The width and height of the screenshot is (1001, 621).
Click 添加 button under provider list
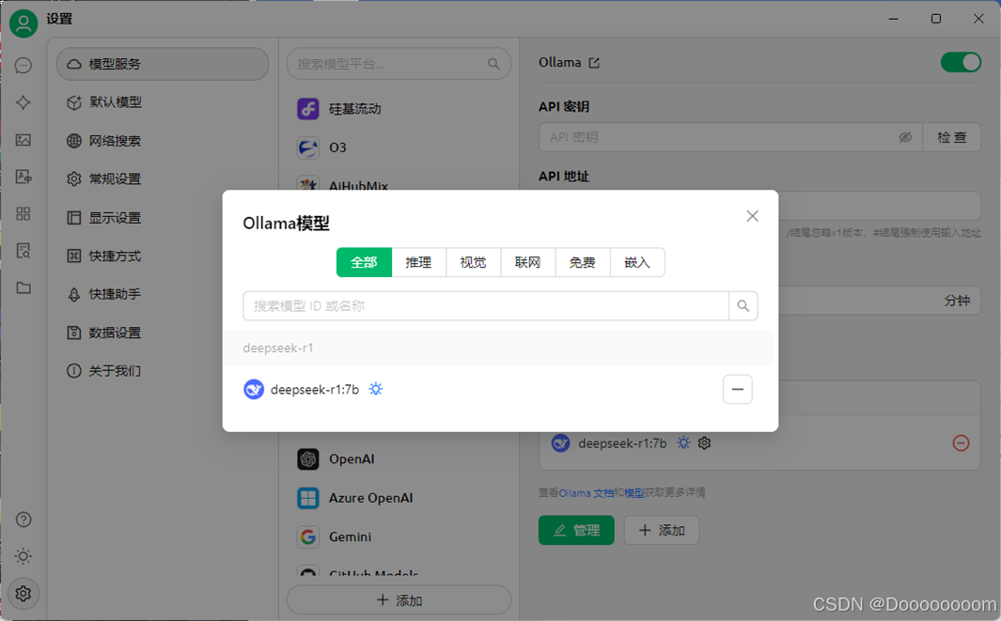click(x=399, y=600)
